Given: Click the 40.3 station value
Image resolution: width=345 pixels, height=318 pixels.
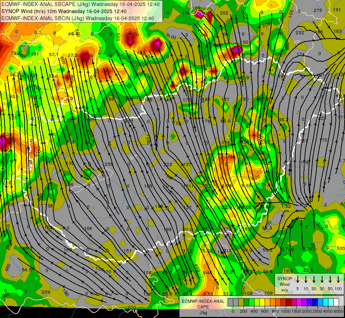Looking at the screenshot, I should tap(27, 248).
